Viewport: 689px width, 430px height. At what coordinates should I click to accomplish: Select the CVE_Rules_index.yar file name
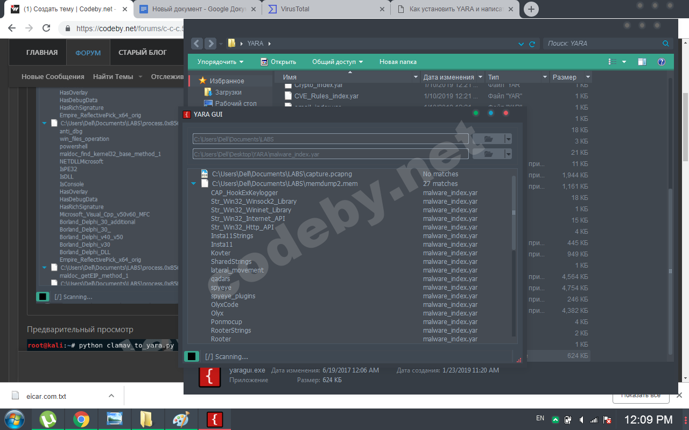click(x=326, y=96)
